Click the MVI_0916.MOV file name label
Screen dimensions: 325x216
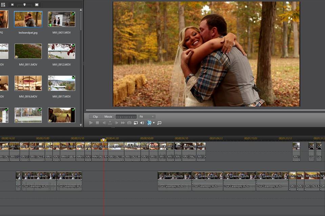(x=28, y=97)
